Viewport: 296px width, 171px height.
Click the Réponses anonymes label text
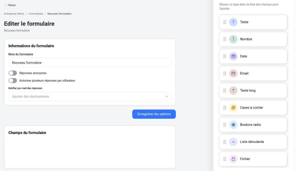pos(33,73)
